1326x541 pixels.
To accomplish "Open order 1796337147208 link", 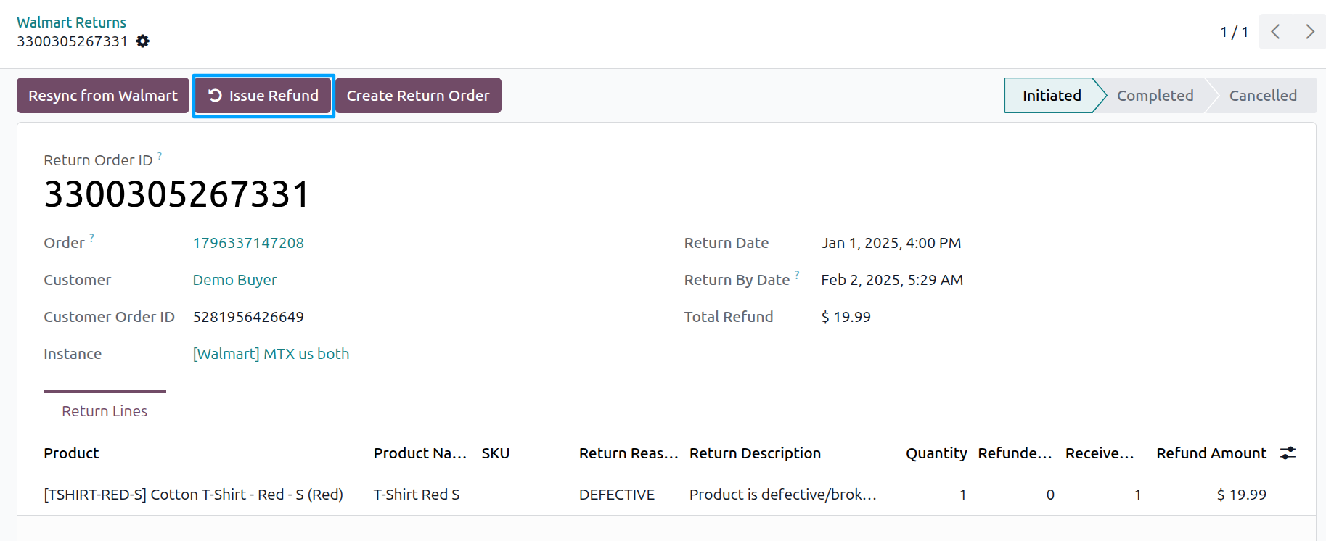I will pos(248,243).
